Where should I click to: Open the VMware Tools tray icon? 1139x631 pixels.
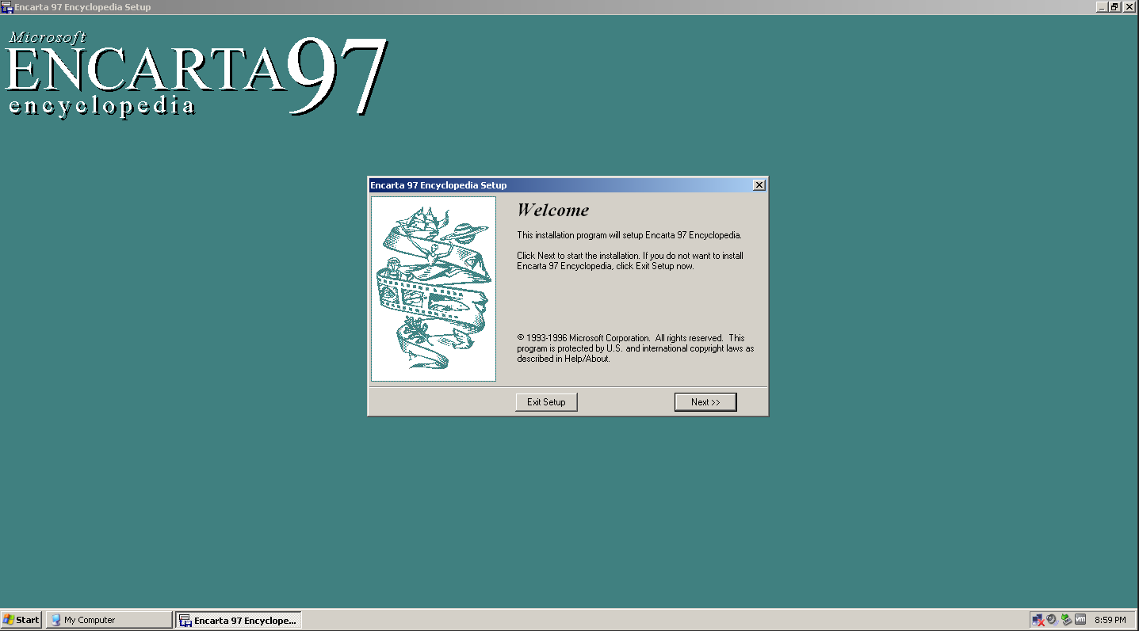(1080, 620)
